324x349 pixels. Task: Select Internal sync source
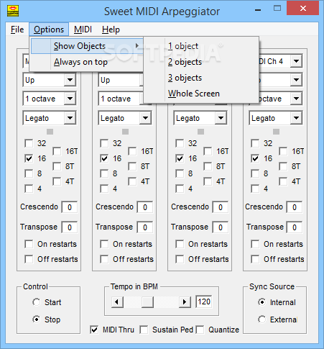point(262,302)
